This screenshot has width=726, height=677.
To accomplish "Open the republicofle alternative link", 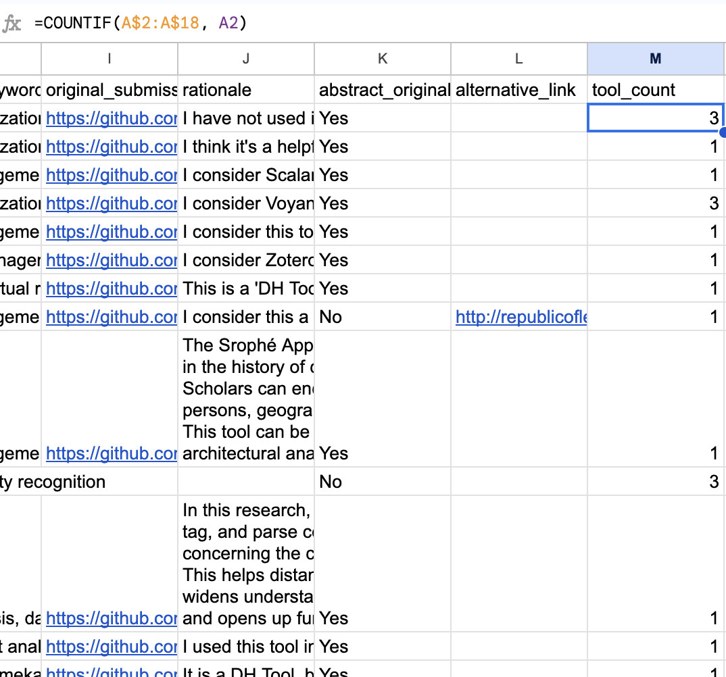I will point(521,317).
